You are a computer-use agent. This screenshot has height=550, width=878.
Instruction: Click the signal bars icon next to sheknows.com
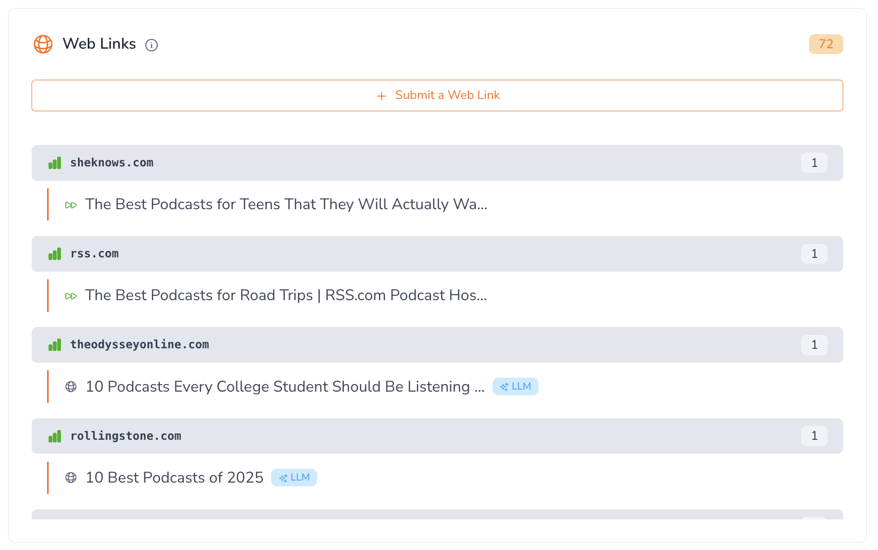[x=55, y=163]
